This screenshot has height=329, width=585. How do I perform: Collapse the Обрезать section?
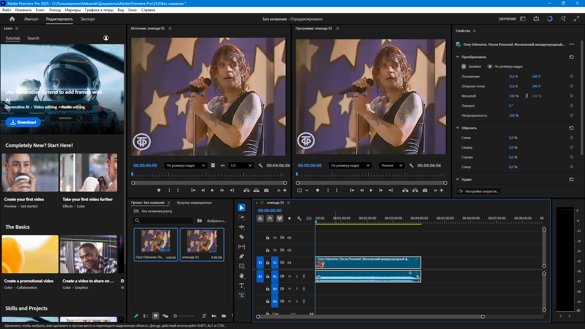[457, 128]
